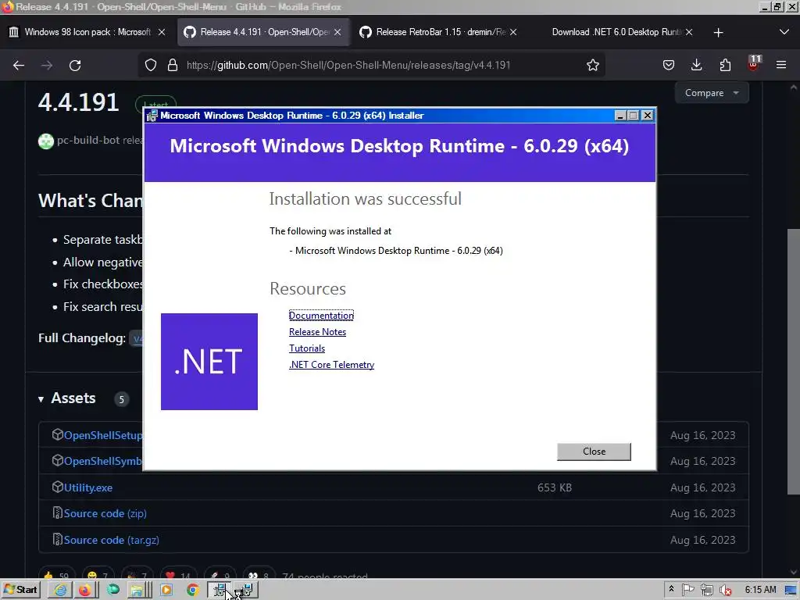This screenshot has width=800, height=600.
Task: Open Firefox hamburger application menu
Action: (x=781, y=66)
